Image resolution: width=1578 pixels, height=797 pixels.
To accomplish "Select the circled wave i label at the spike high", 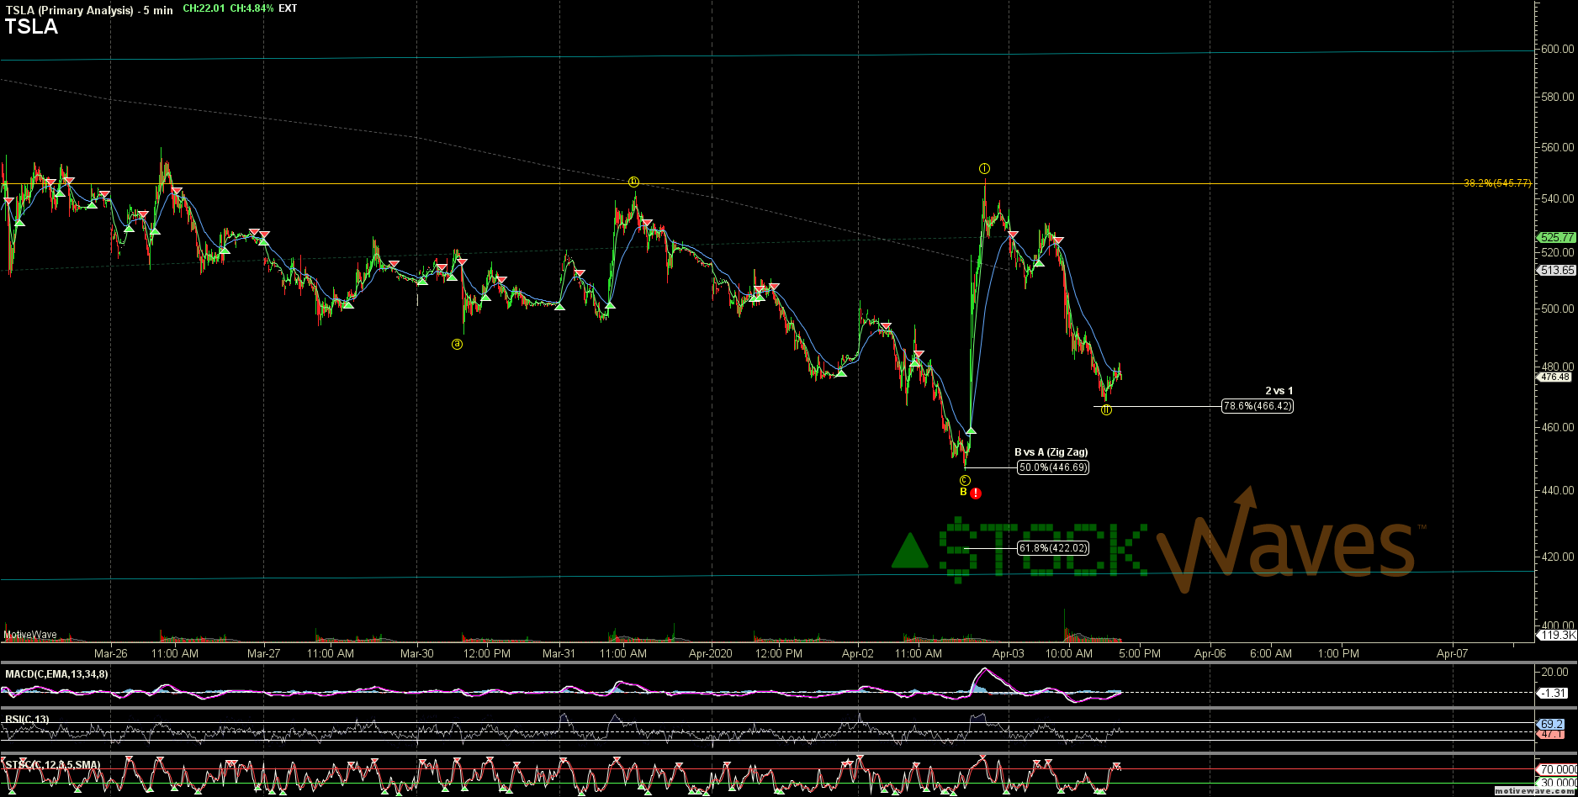I will coord(984,169).
